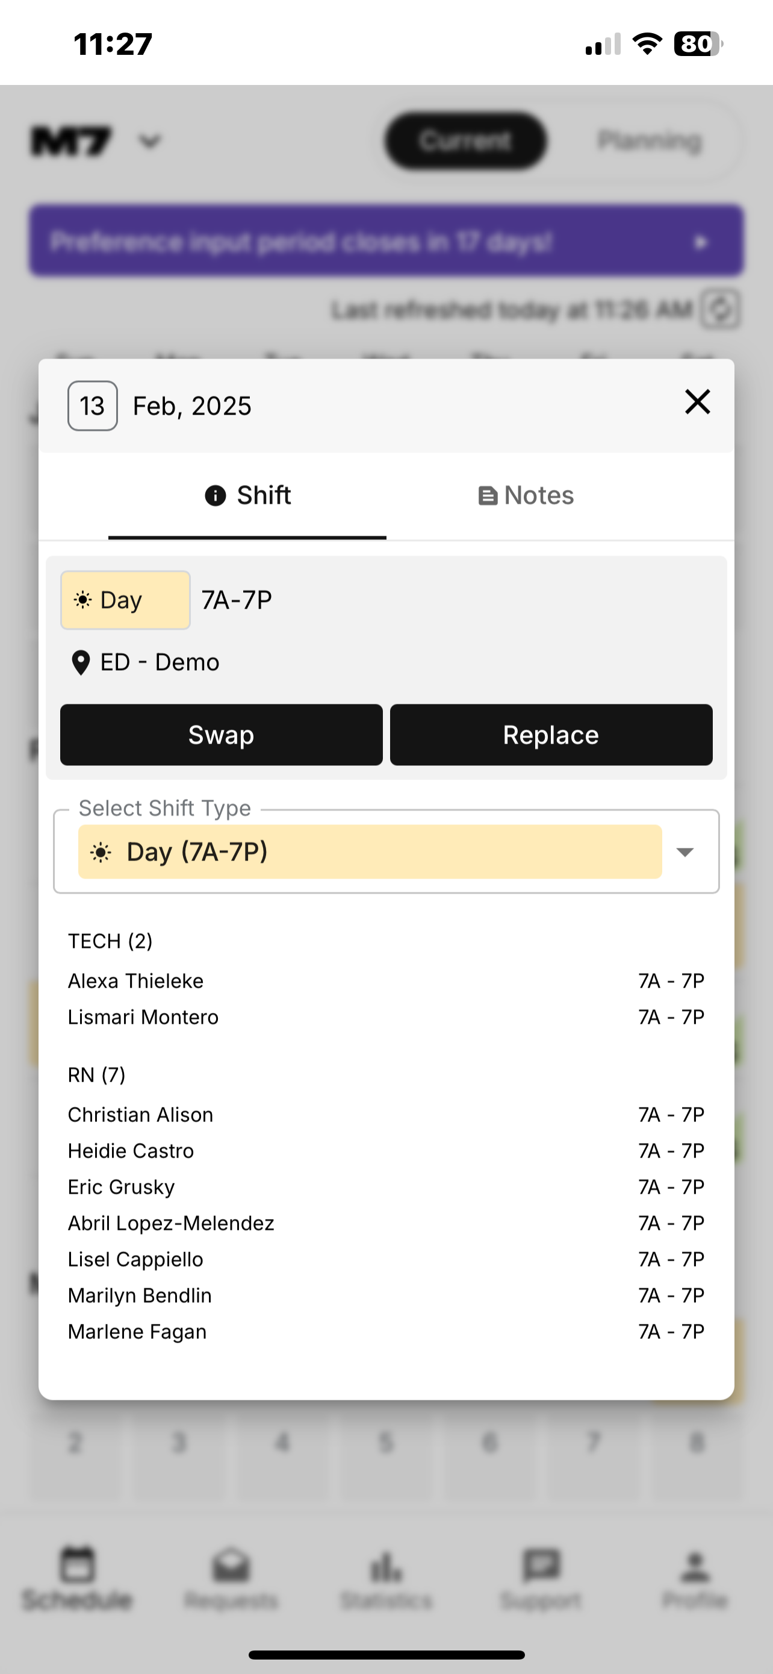773x1674 pixels.
Task: Expand the M7 unit selector chevron
Action: 150,141
